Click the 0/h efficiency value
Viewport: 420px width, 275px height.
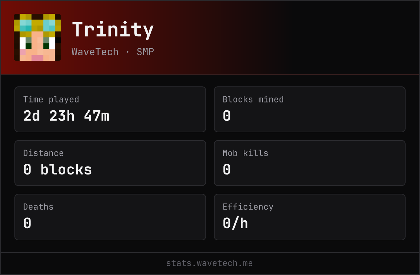(x=235, y=223)
